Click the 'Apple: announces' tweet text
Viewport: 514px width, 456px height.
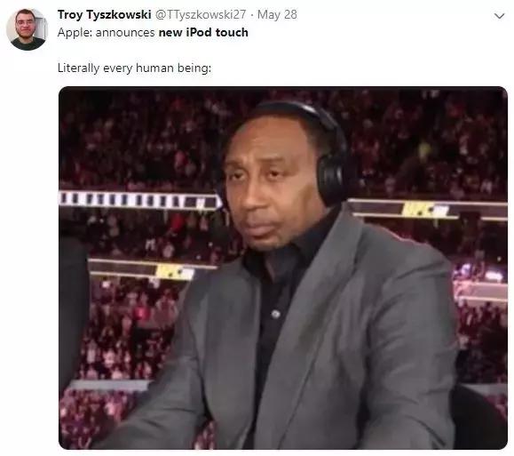pyautogui.click(x=106, y=33)
